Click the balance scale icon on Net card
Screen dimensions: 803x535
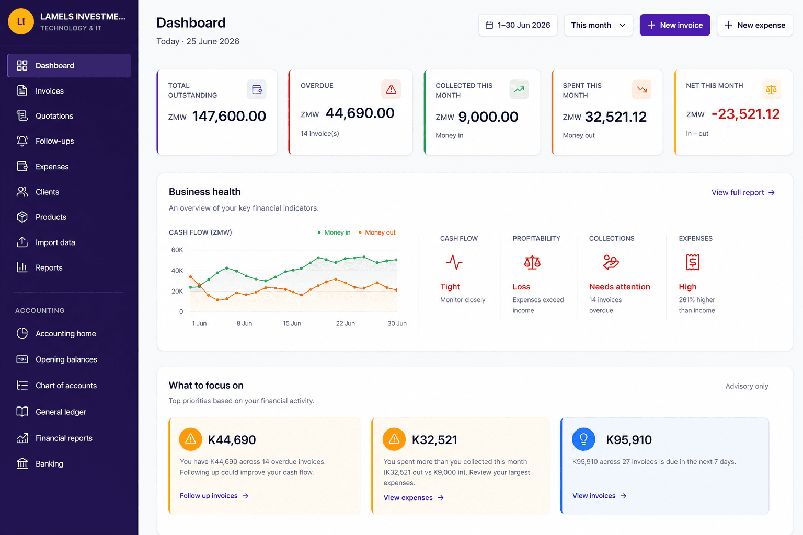point(771,89)
